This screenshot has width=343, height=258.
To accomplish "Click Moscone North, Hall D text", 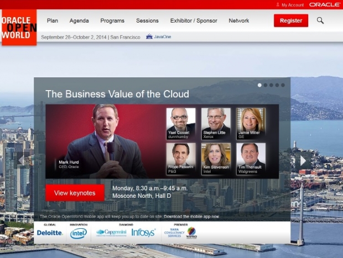I will pos(142,196).
